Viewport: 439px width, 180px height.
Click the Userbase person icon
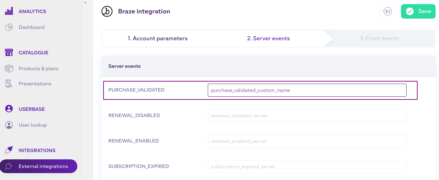click(x=9, y=109)
